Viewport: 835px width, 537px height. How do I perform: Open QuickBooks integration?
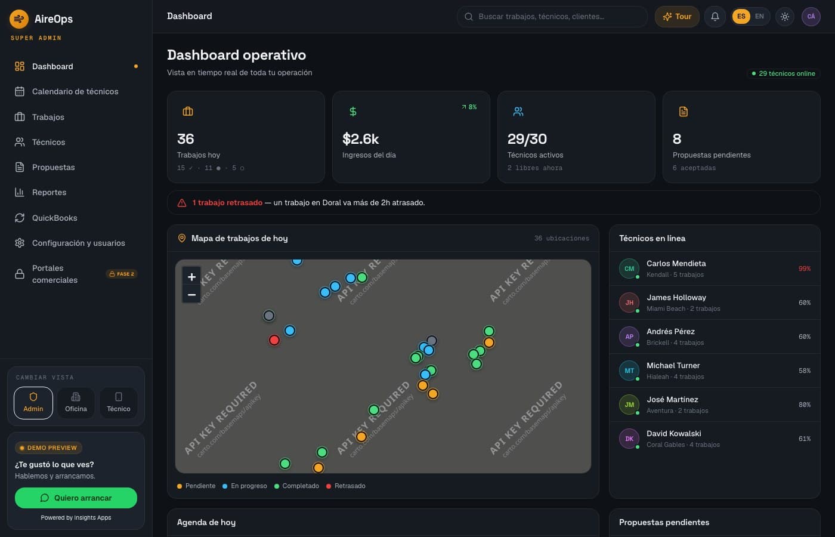pos(76,218)
